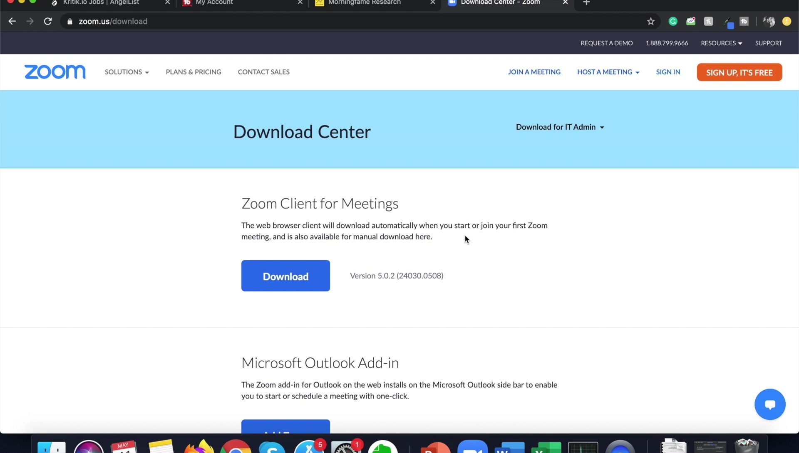Open the mail tracker envelope extension

[x=691, y=21]
